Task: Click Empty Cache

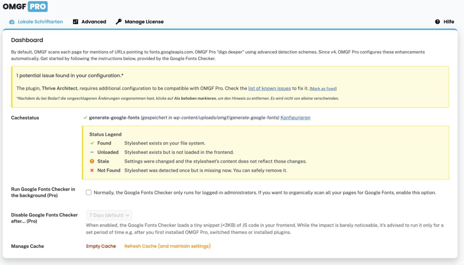Action: (x=101, y=246)
